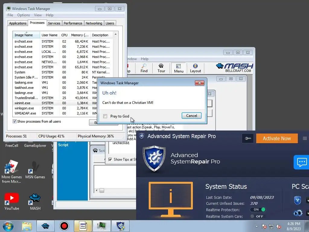
Task: Click the Task Manager taskbar button
Action: tap(102, 226)
